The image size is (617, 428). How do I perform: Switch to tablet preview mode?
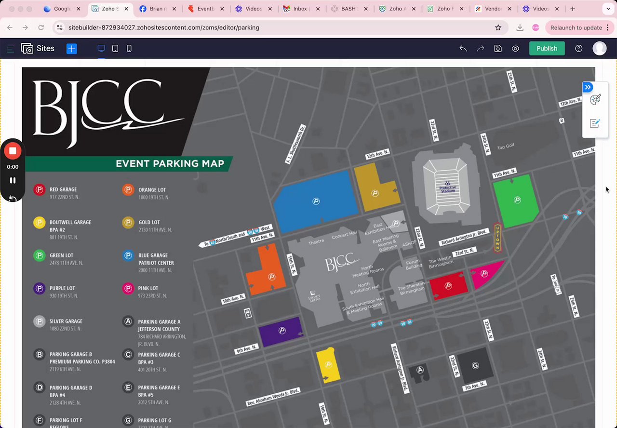pyautogui.click(x=115, y=49)
